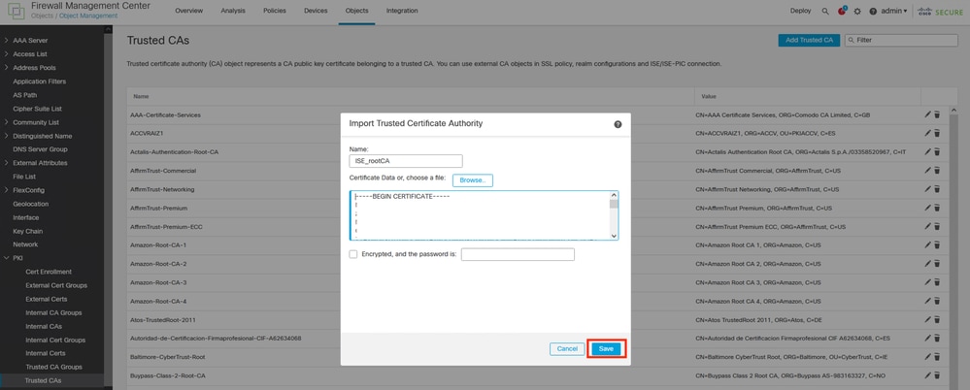Delete the AAA Certificate Services entry trash icon
Image resolution: width=970 pixels, height=390 pixels.
point(937,114)
